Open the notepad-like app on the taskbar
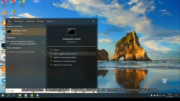This screenshot has width=180, height=101. click(x=37, y=95)
